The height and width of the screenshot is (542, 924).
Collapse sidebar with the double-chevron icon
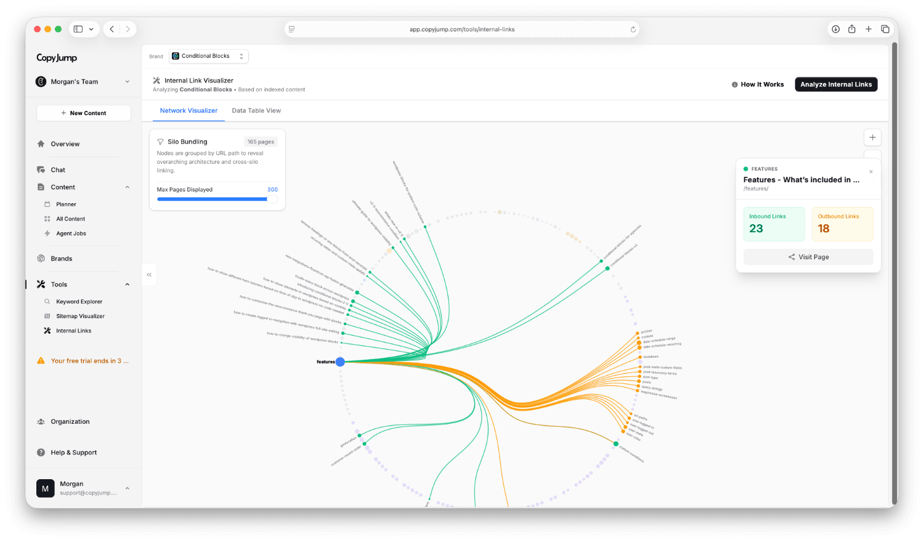pyautogui.click(x=149, y=275)
